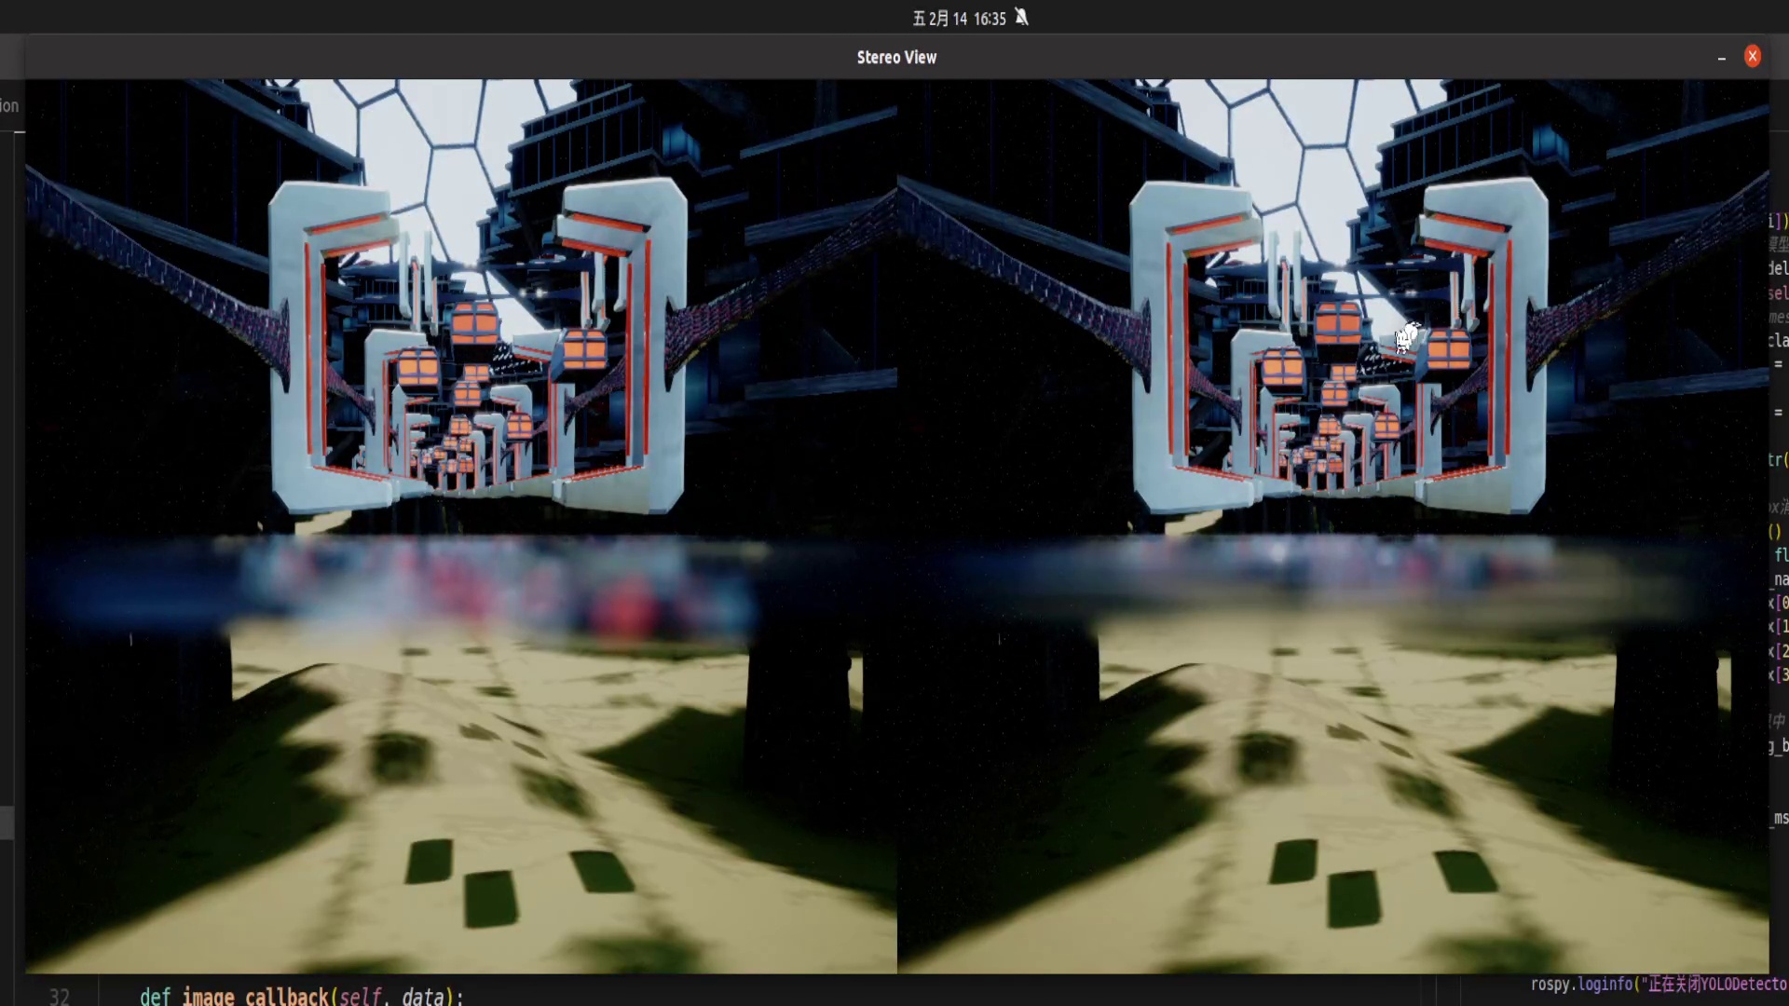Click the truncated 'ion' panel label on left
This screenshot has width=1789, height=1006.
9,105
